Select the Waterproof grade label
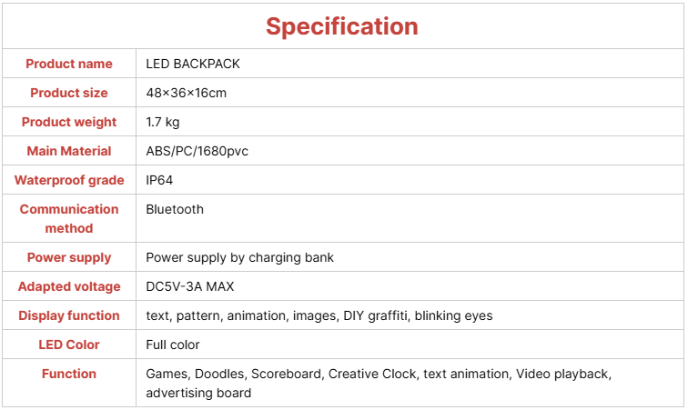This screenshot has height=410, width=688. pyautogui.click(x=69, y=180)
